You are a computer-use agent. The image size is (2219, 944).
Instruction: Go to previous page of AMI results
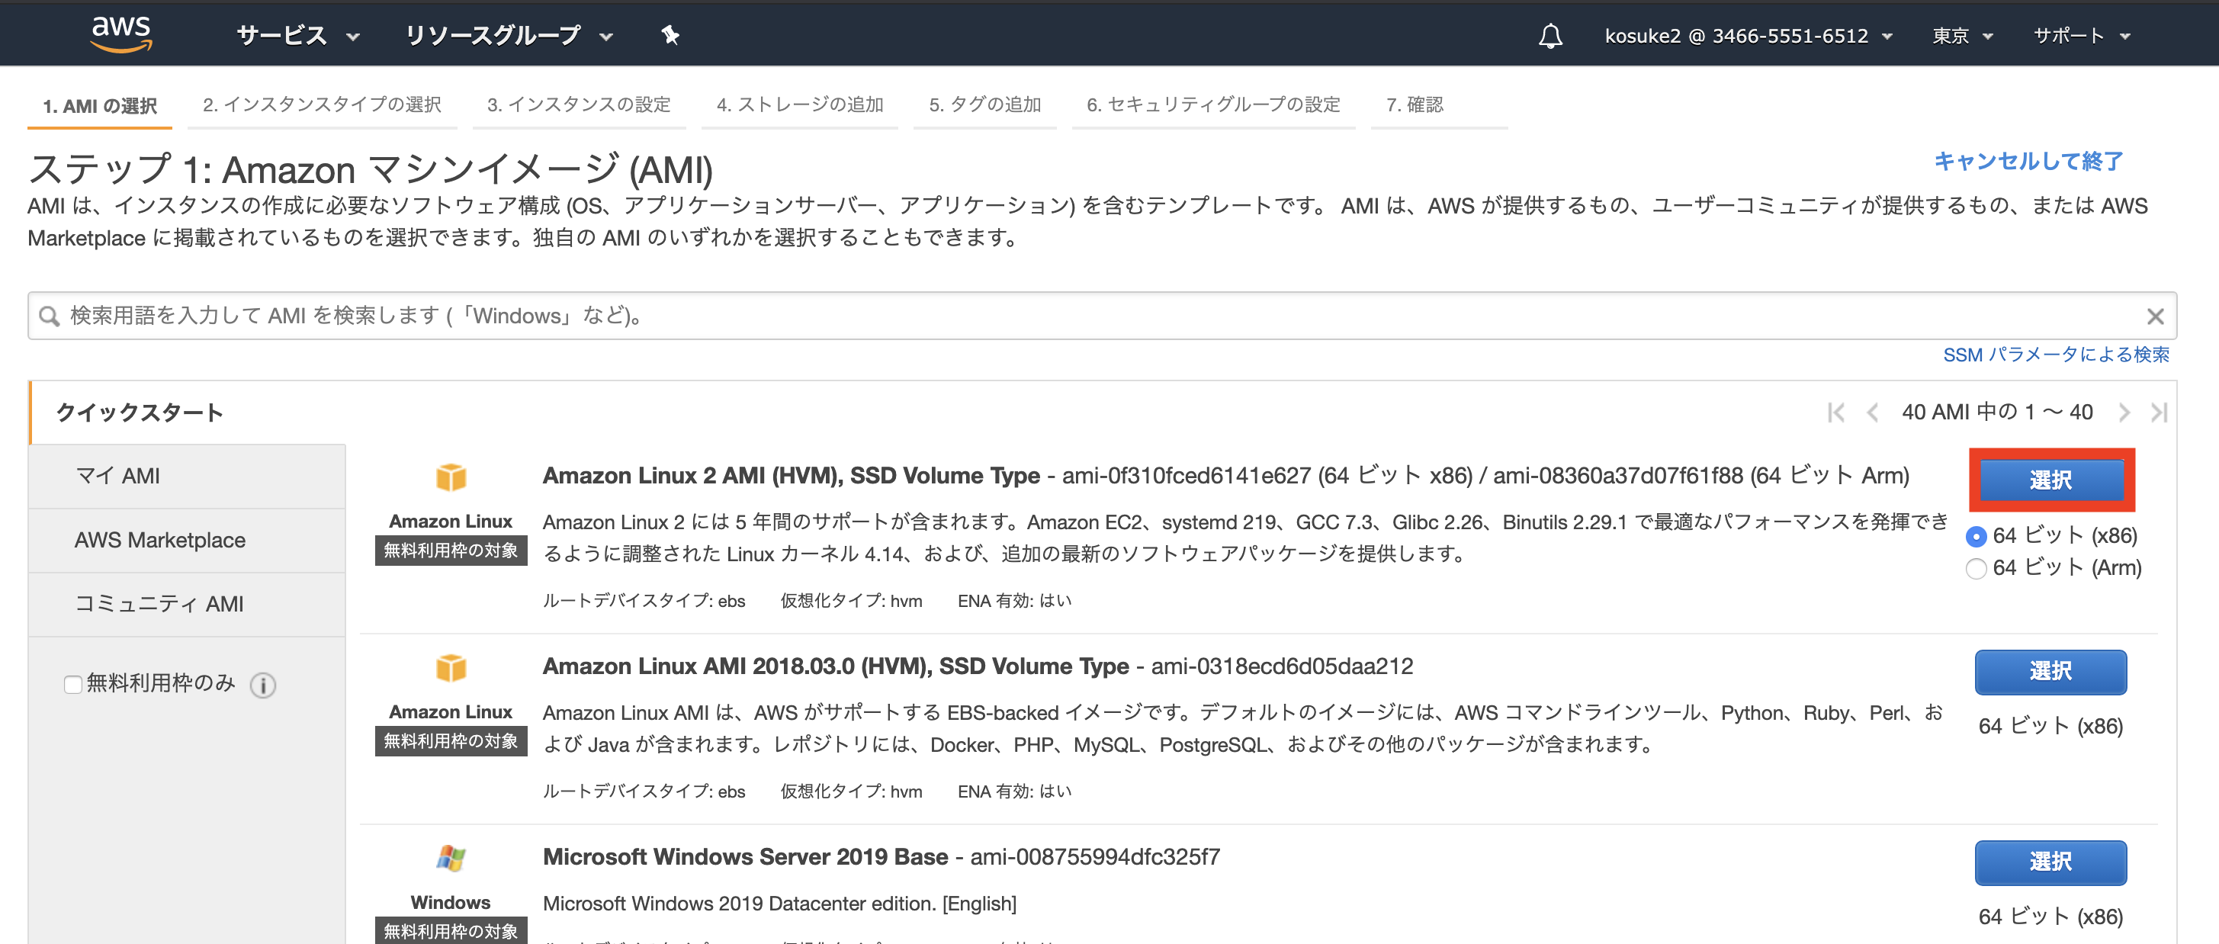click(x=1872, y=413)
